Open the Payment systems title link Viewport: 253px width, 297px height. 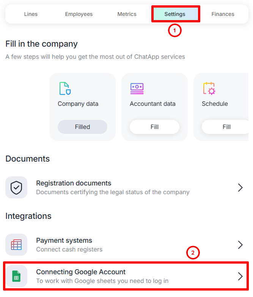coord(64,240)
